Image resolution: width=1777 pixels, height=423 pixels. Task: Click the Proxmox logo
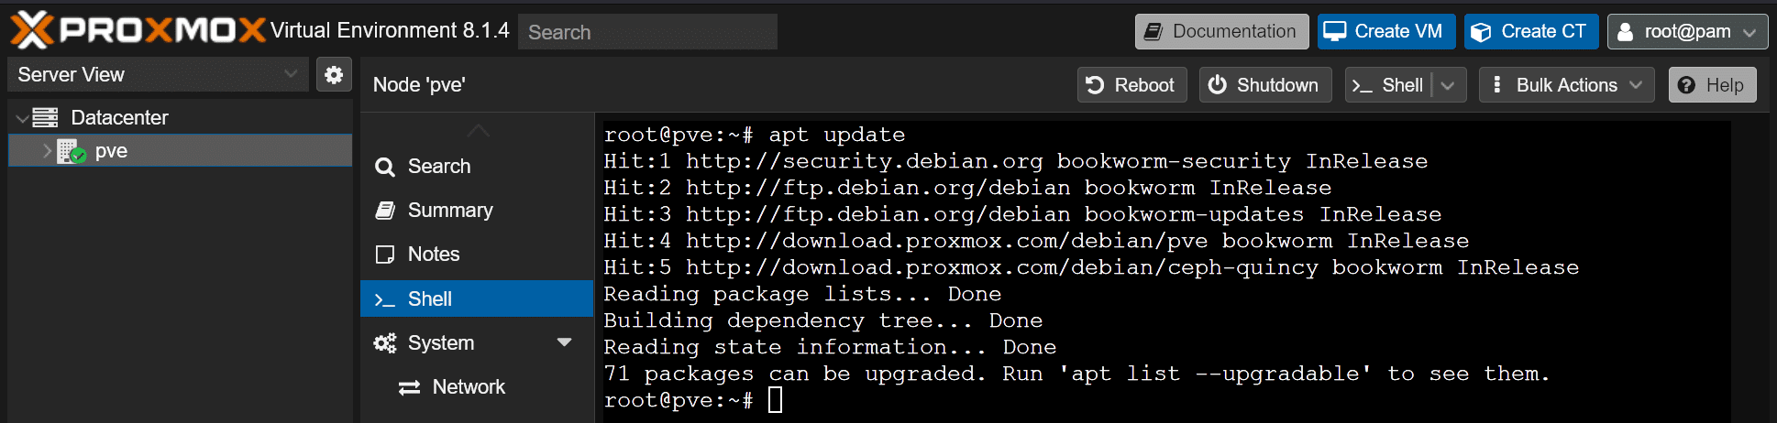coord(138,30)
